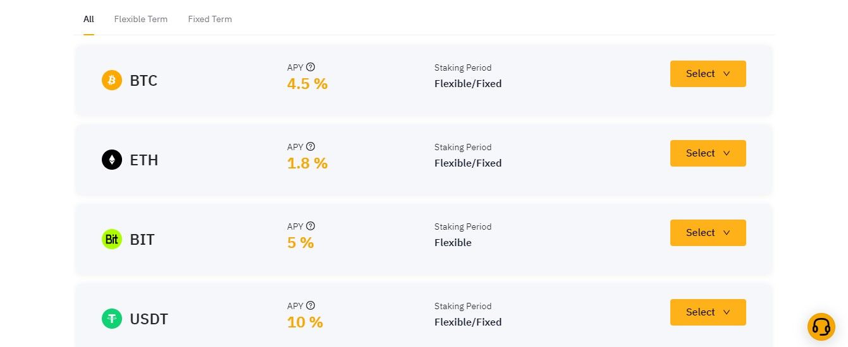Click the ETH coin name label
848x347 pixels.
click(144, 160)
